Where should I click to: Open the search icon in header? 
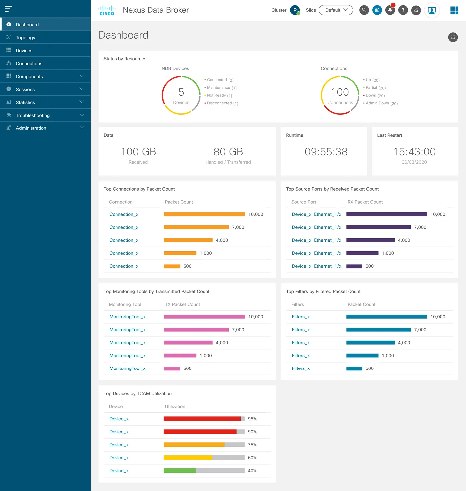click(364, 10)
